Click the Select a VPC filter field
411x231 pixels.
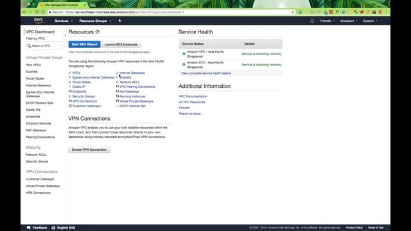coord(44,46)
